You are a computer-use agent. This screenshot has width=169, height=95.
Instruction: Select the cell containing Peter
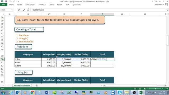click(x=28, y=63)
